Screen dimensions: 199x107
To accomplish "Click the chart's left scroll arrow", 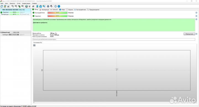I will coord(34,103).
